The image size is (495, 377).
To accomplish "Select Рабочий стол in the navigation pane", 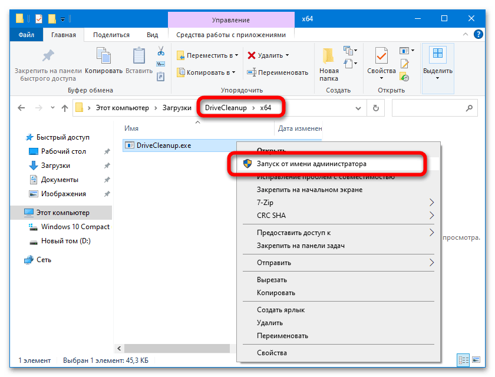I will pos(64,151).
